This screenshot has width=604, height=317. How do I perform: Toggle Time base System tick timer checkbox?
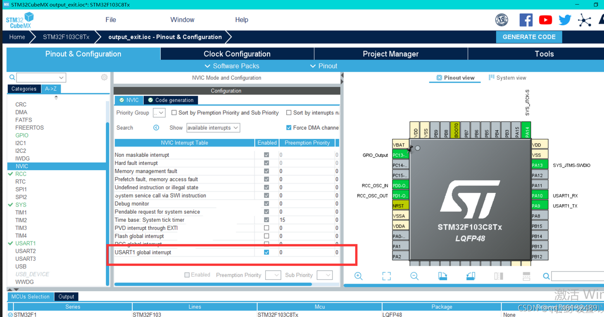(x=266, y=220)
